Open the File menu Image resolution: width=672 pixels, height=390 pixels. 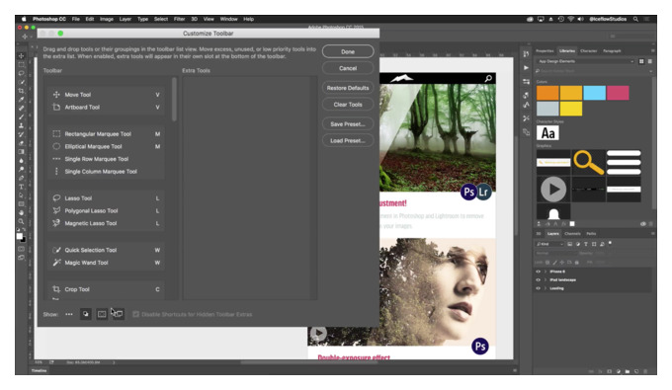[x=76, y=19]
